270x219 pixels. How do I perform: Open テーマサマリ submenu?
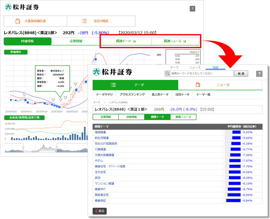[x=104, y=94]
